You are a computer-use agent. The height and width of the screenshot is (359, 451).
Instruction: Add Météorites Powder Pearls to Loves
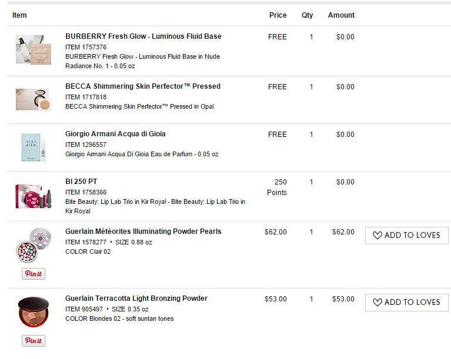tap(407, 236)
